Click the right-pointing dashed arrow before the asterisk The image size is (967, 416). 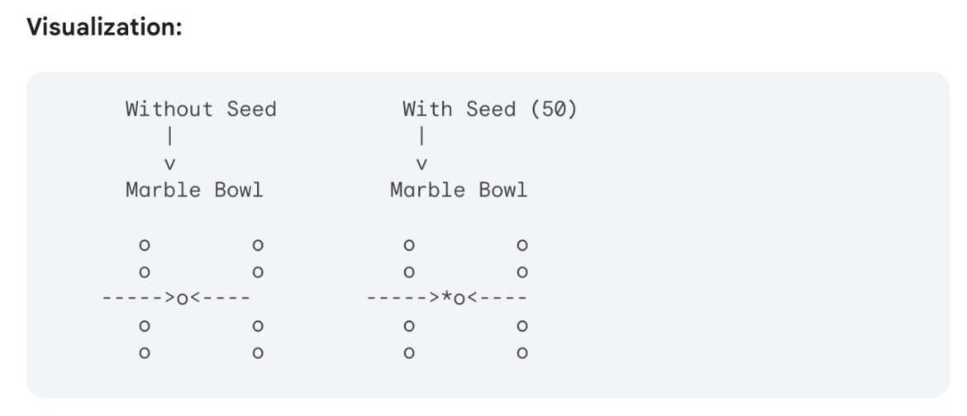403,297
